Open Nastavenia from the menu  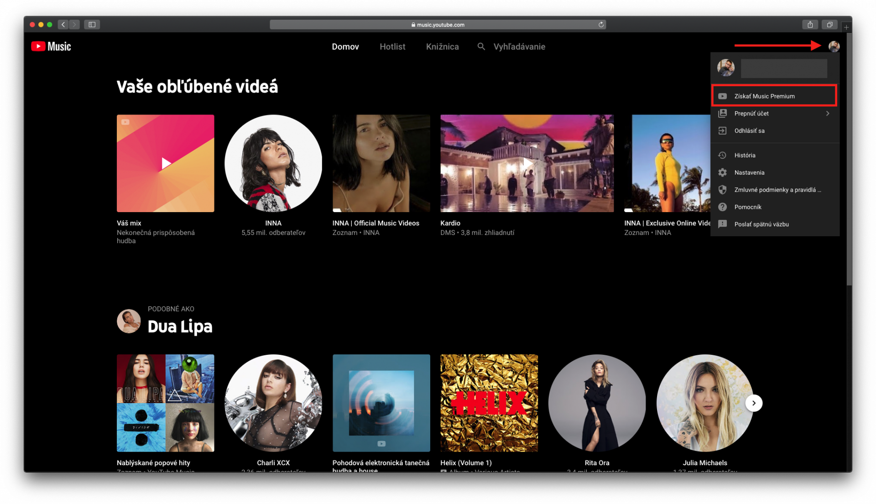pos(774,173)
